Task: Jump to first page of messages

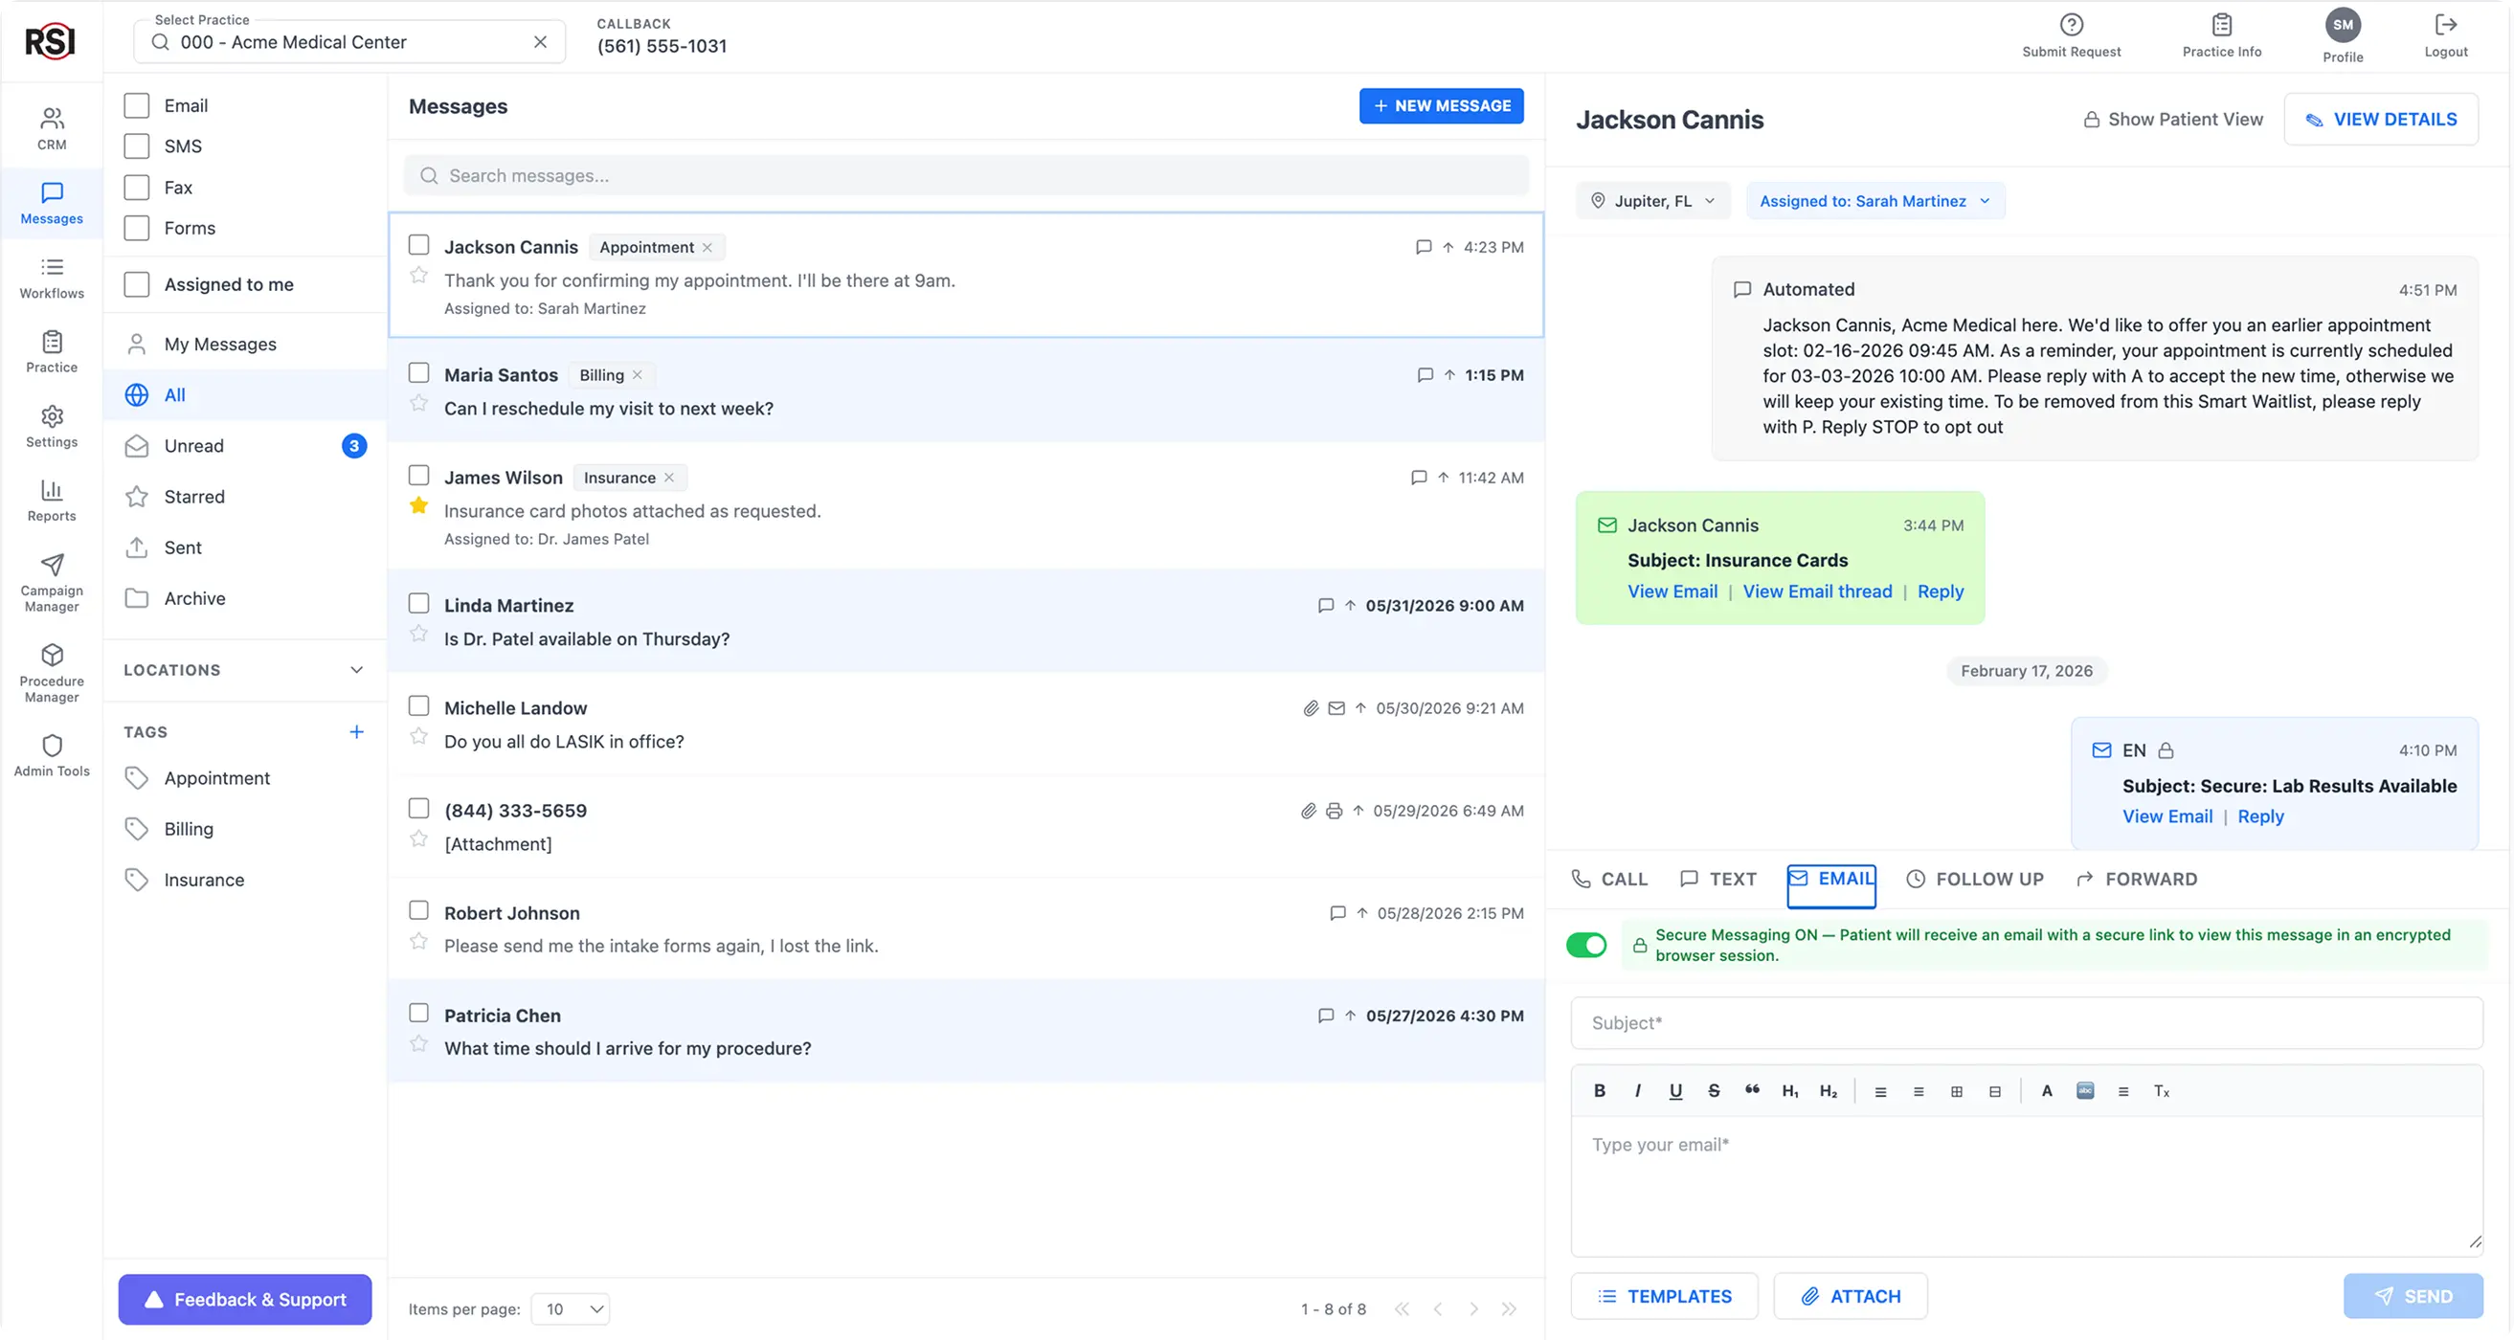Action: click(x=1402, y=1309)
